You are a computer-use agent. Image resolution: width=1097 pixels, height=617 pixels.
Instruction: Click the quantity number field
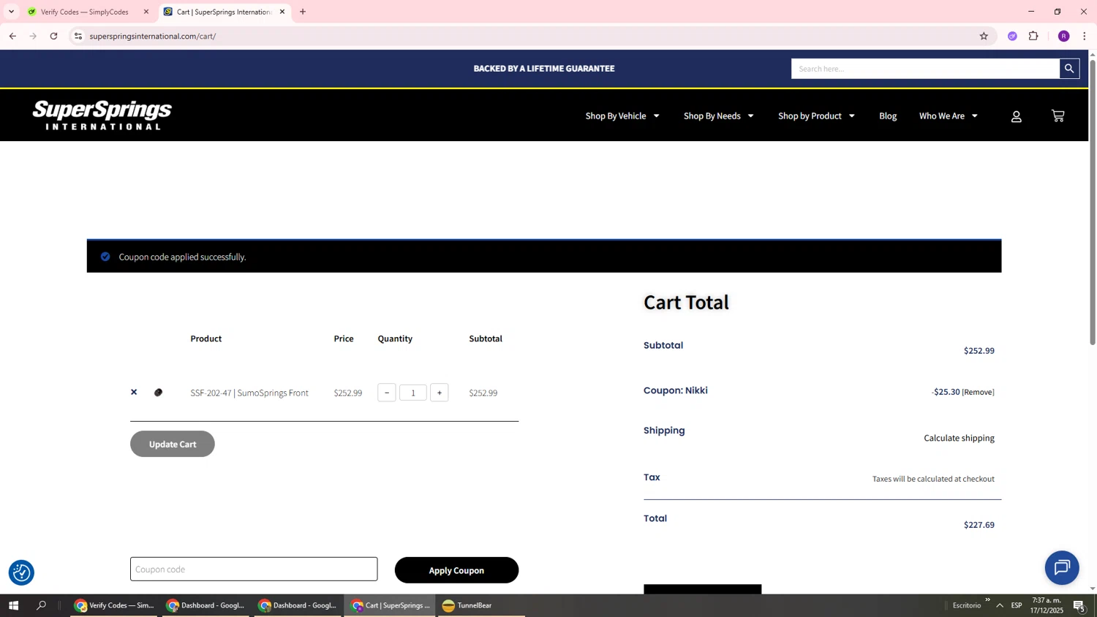tap(413, 393)
